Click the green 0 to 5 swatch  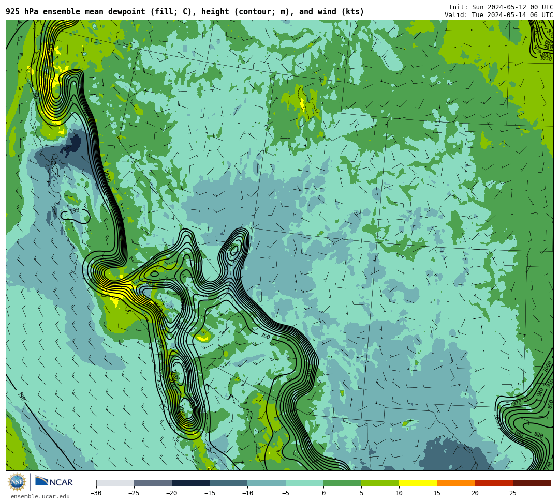pyautogui.click(x=342, y=483)
